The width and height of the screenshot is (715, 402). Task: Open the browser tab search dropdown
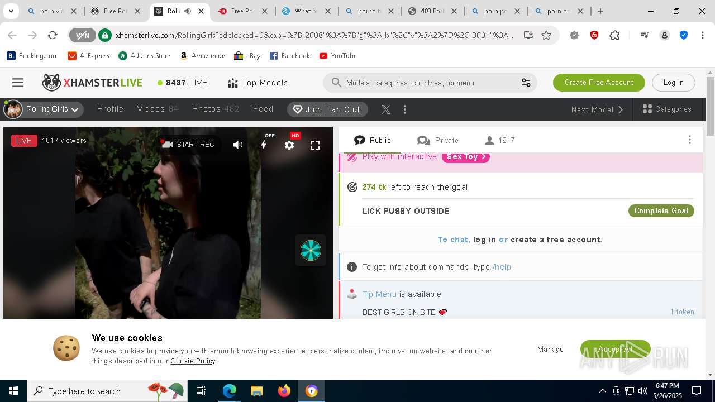click(11, 11)
